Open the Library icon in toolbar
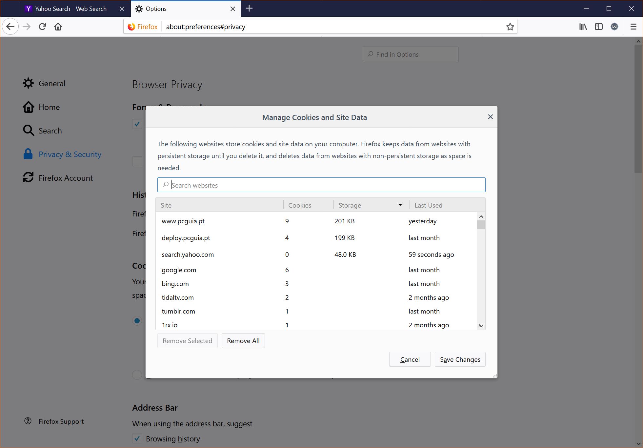This screenshot has height=448, width=643. coord(583,27)
